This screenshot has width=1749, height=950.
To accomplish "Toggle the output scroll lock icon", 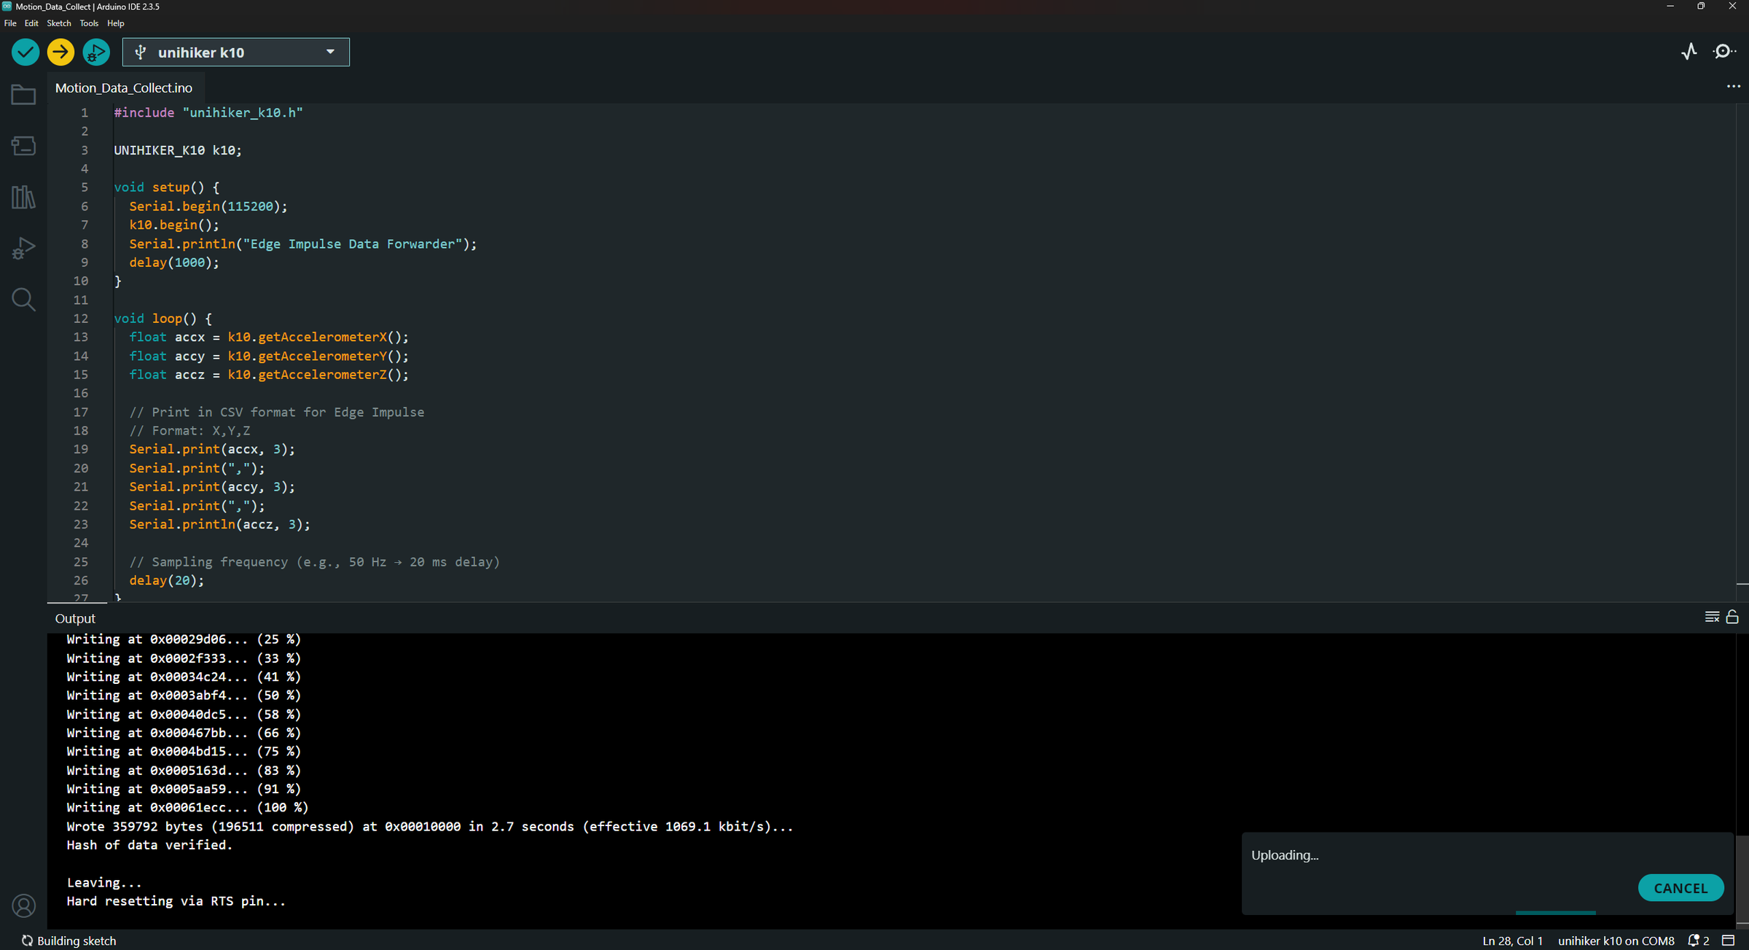I will (1732, 617).
